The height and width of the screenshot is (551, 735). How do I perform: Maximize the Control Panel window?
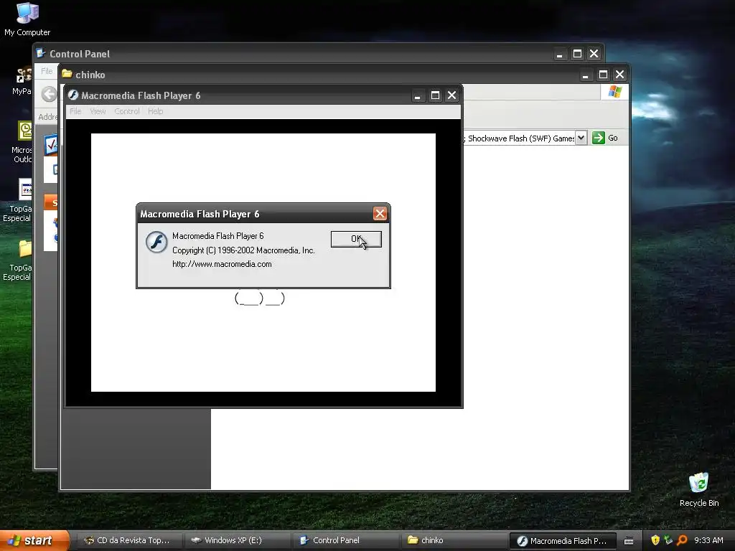click(x=577, y=55)
